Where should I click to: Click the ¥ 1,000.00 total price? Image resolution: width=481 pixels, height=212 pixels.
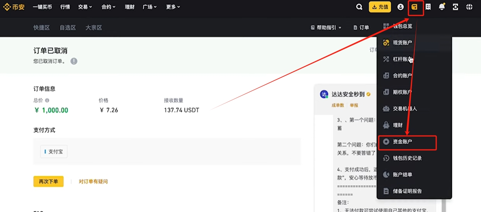point(51,110)
